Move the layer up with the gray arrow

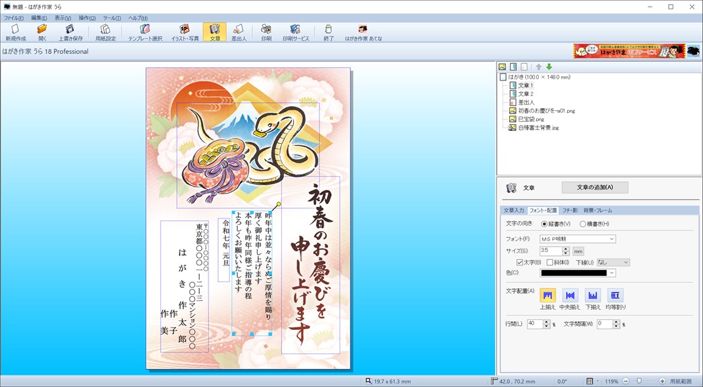pos(539,67)
